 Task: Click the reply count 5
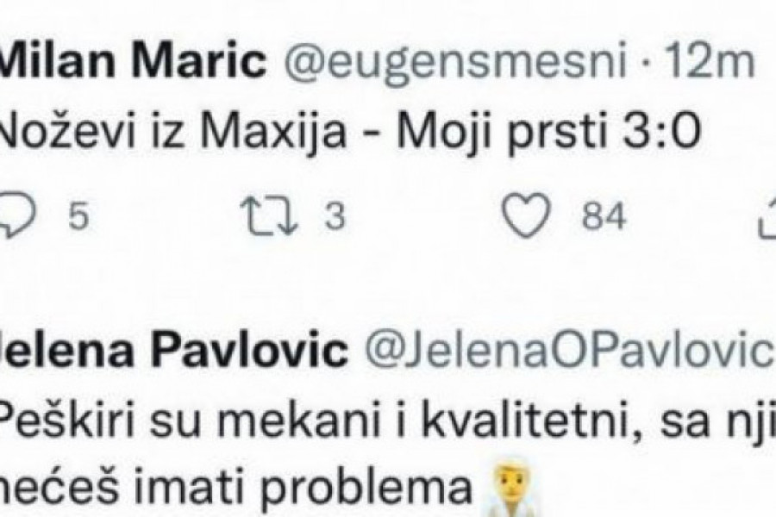point(78,218)
